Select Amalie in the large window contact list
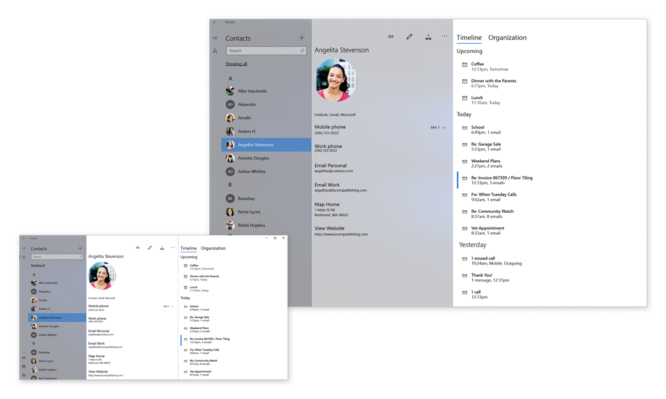Viewport: 666px width, 399px height. coord(266,118)
